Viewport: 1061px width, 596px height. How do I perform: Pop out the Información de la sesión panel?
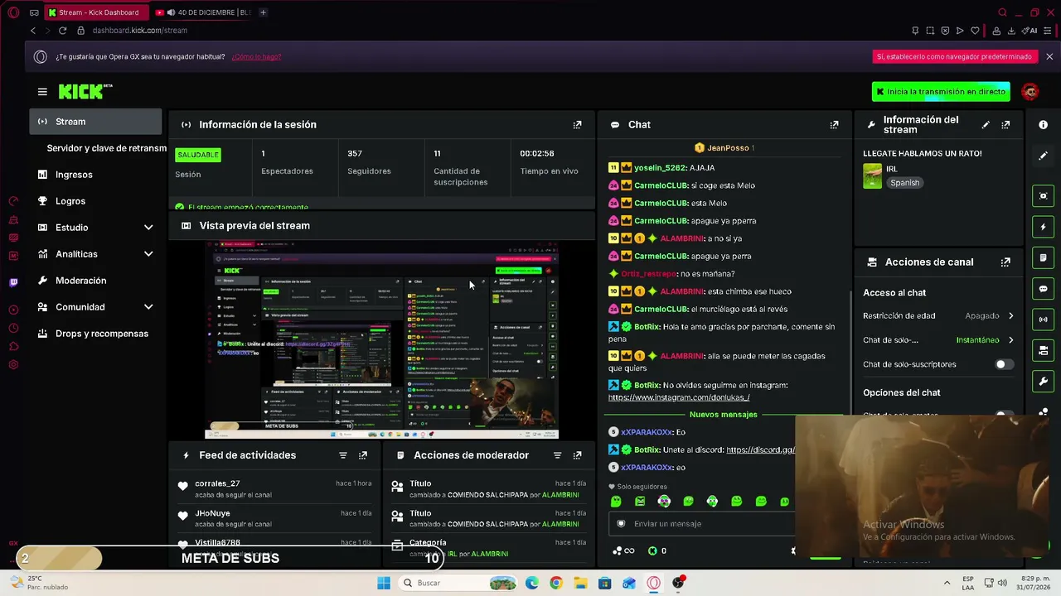578,125
